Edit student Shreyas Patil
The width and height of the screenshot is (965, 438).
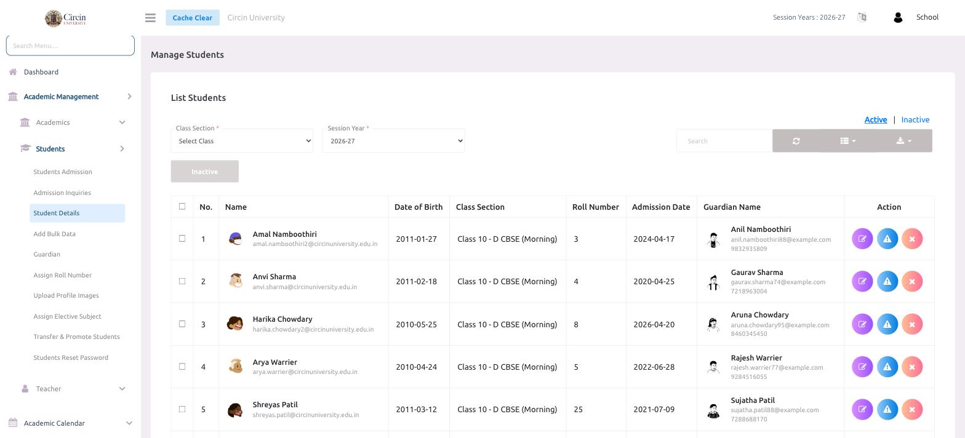862,409
